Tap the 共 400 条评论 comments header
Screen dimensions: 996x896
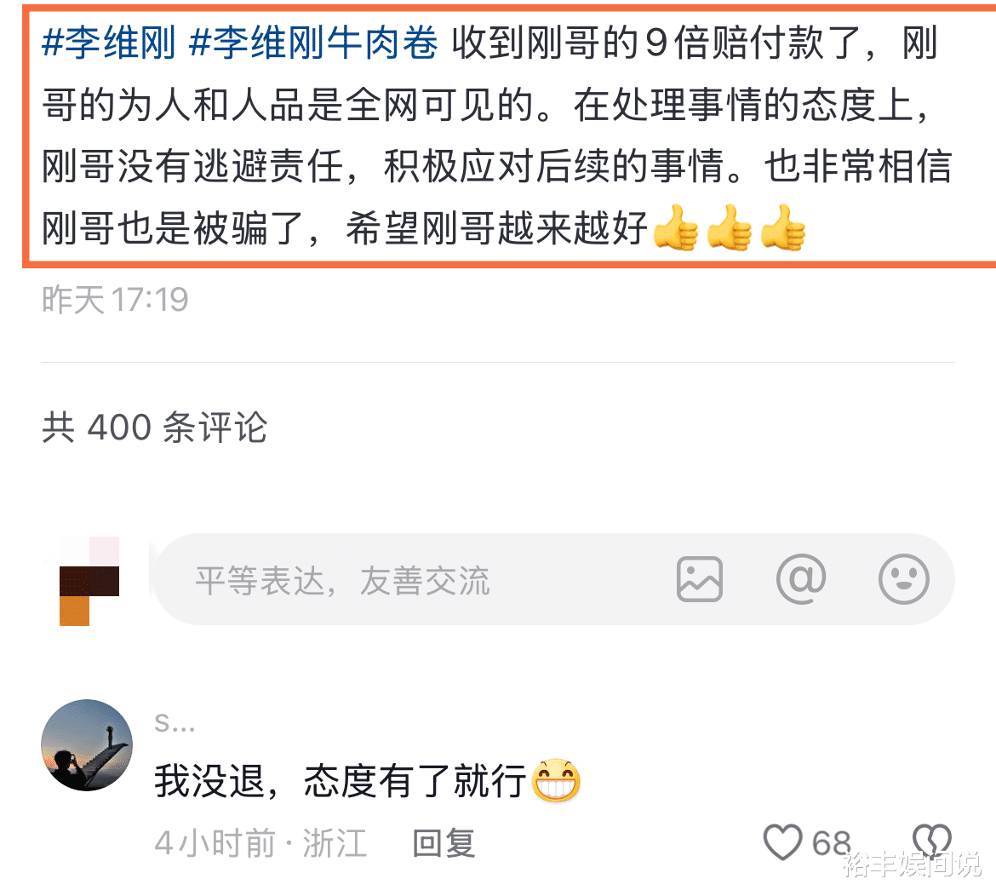[154, 427]
